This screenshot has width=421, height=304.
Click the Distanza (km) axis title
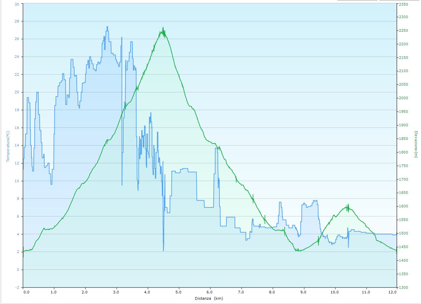[x=209, y=298]
